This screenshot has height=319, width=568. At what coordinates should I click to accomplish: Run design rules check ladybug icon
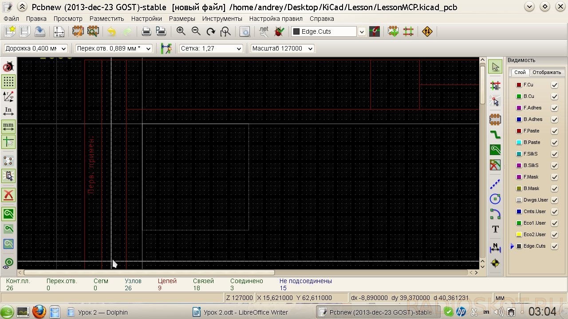click(x=279, y=31)
